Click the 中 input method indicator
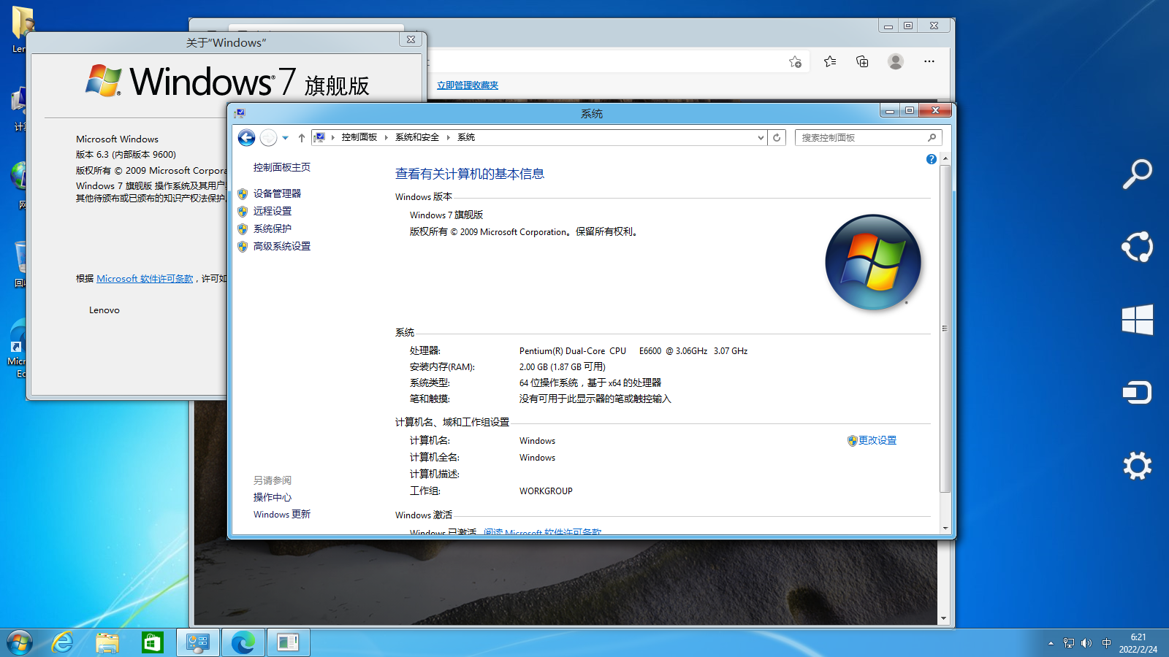This screenshot has height=657, width=1169. (x=1106, y=643)
